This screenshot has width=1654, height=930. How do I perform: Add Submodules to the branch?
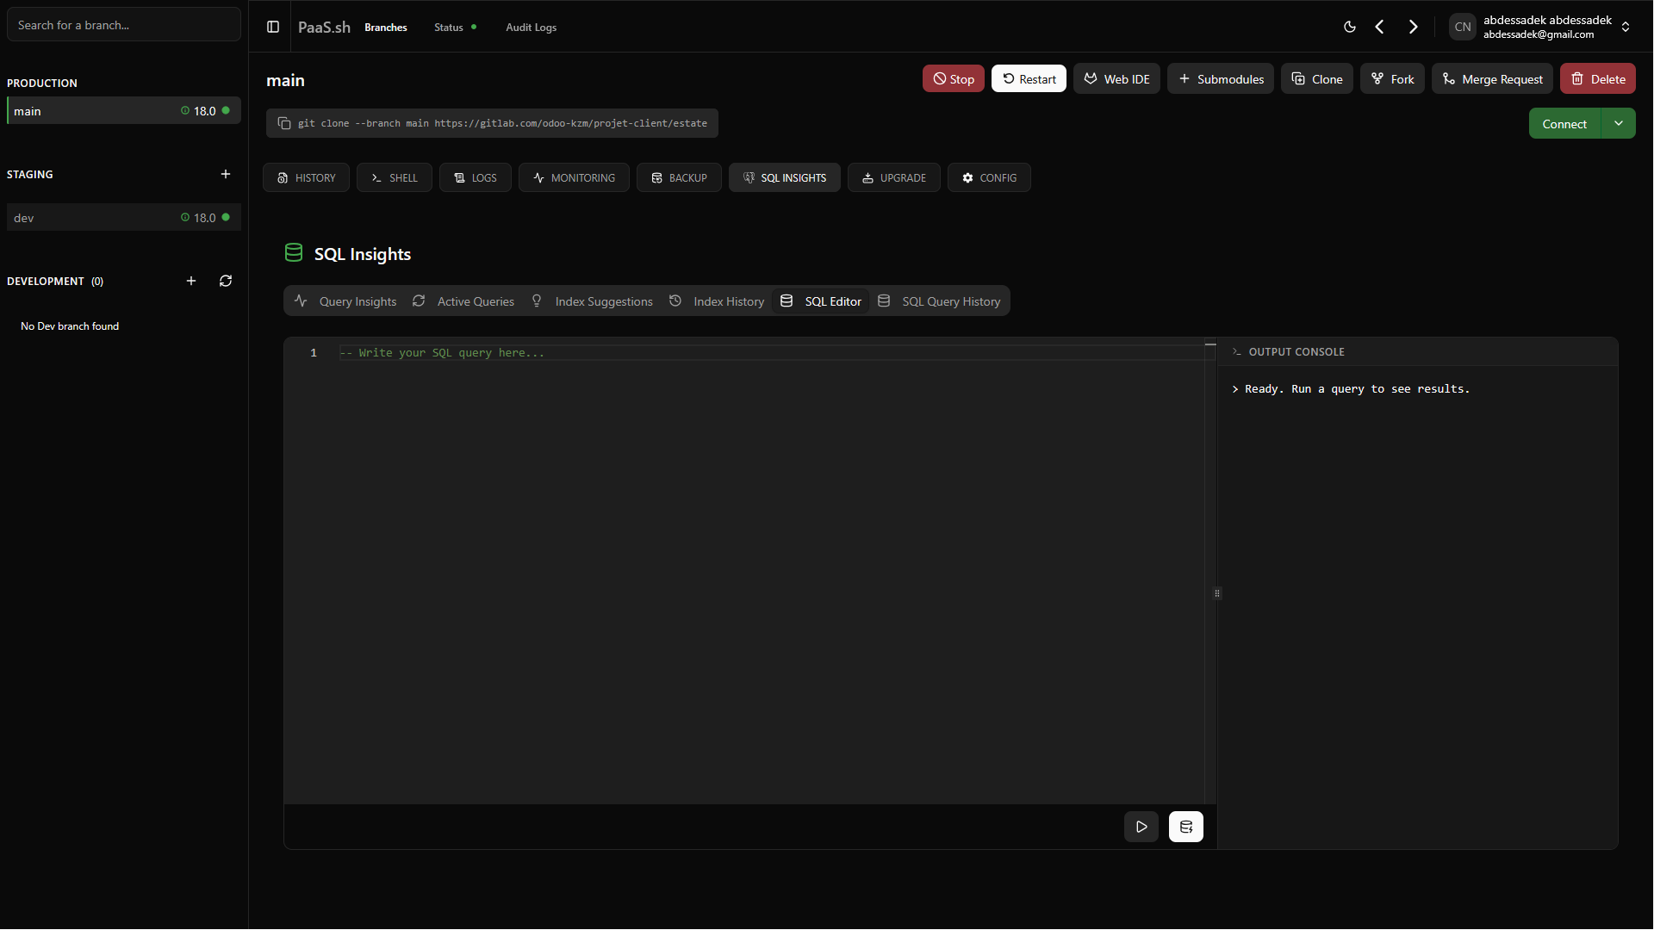coord(1221,78)
